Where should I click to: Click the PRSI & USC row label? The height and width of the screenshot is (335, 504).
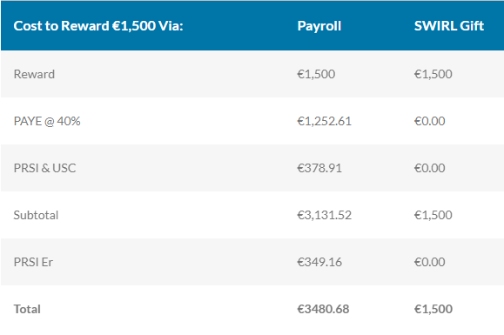point(44,168)
